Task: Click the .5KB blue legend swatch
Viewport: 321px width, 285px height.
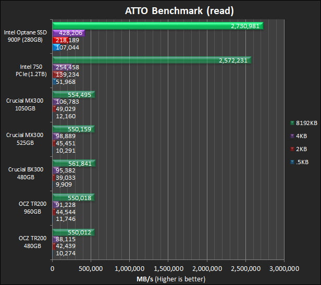Action: point(292,162)
